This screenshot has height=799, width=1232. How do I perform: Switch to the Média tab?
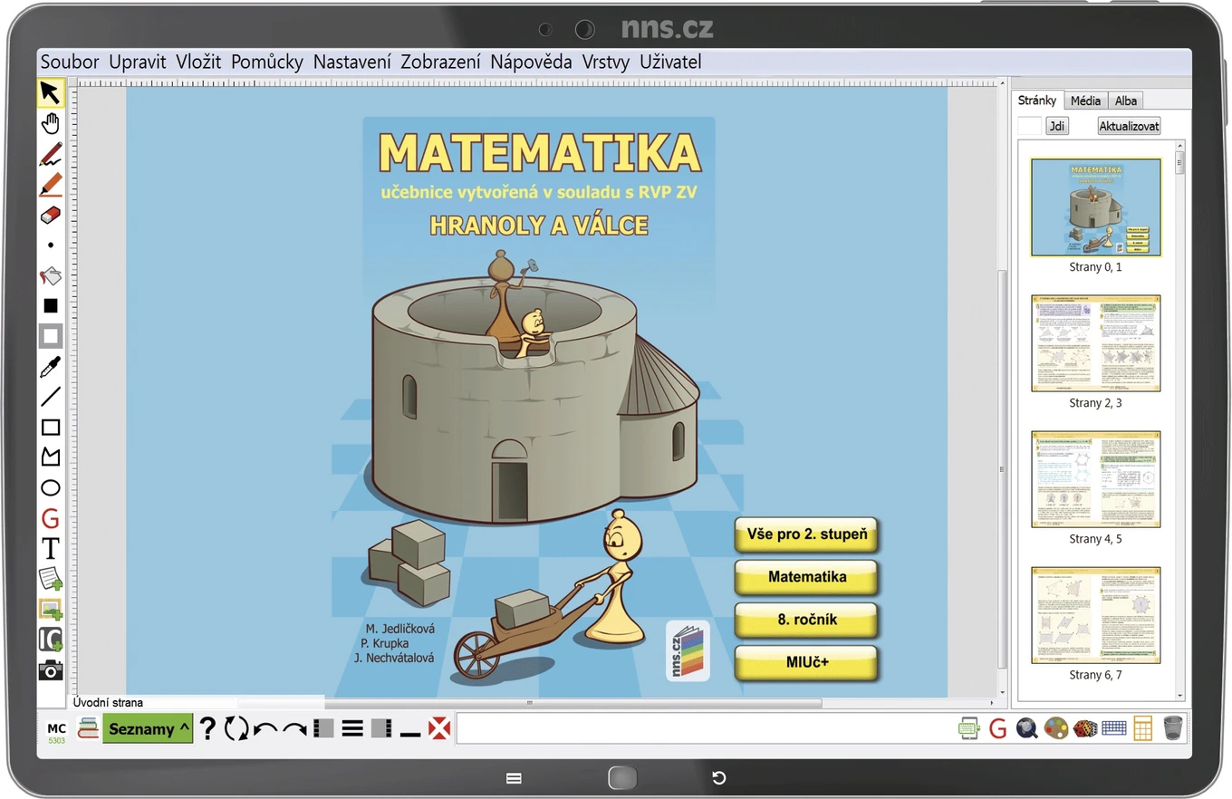pos(1085,101)
